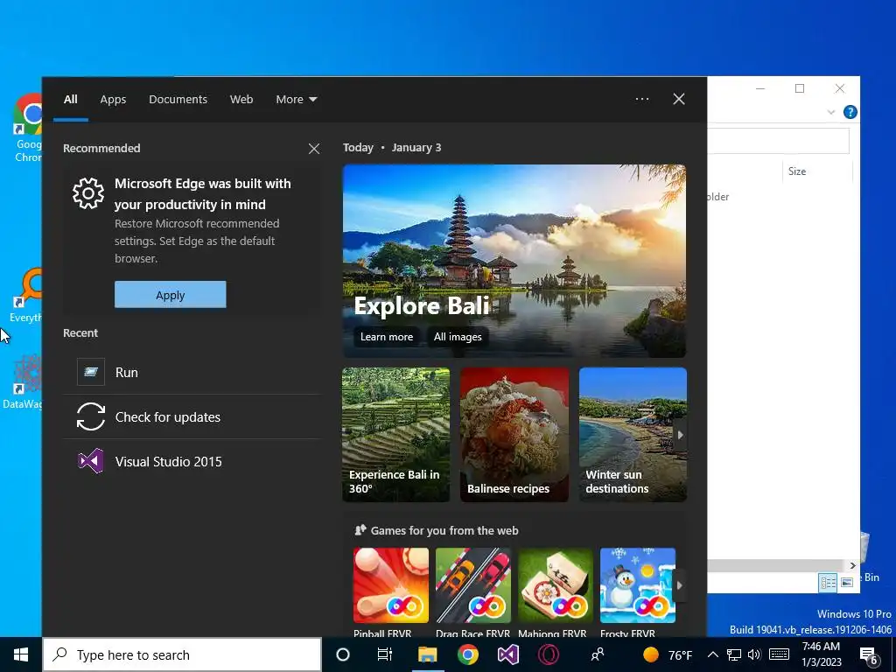Click All images on Explore Bali
This screenshot has height=672, width=896.
(x=458, y=337)
